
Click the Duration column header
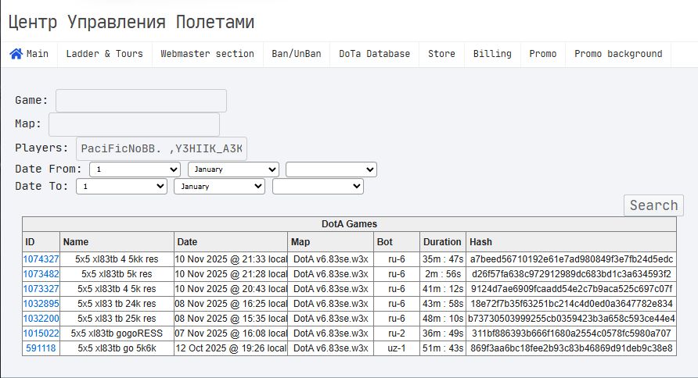pyautogui.click(x=442, y=241)
